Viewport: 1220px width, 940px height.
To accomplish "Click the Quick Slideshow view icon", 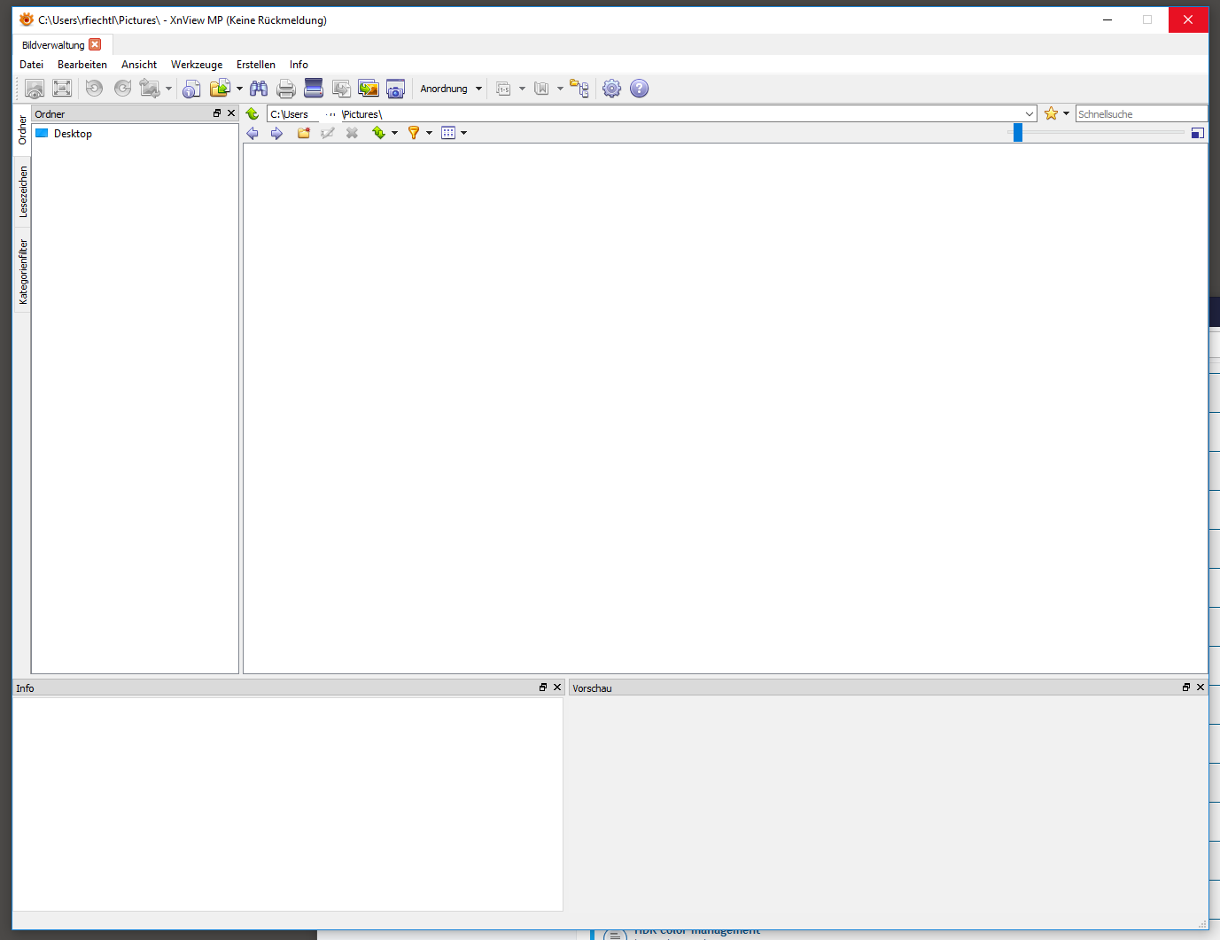I will pos(35,89).
